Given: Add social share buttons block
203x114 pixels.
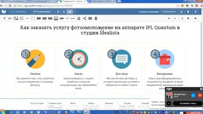Looking at the screenshot, I should click(x=84, y=18).
